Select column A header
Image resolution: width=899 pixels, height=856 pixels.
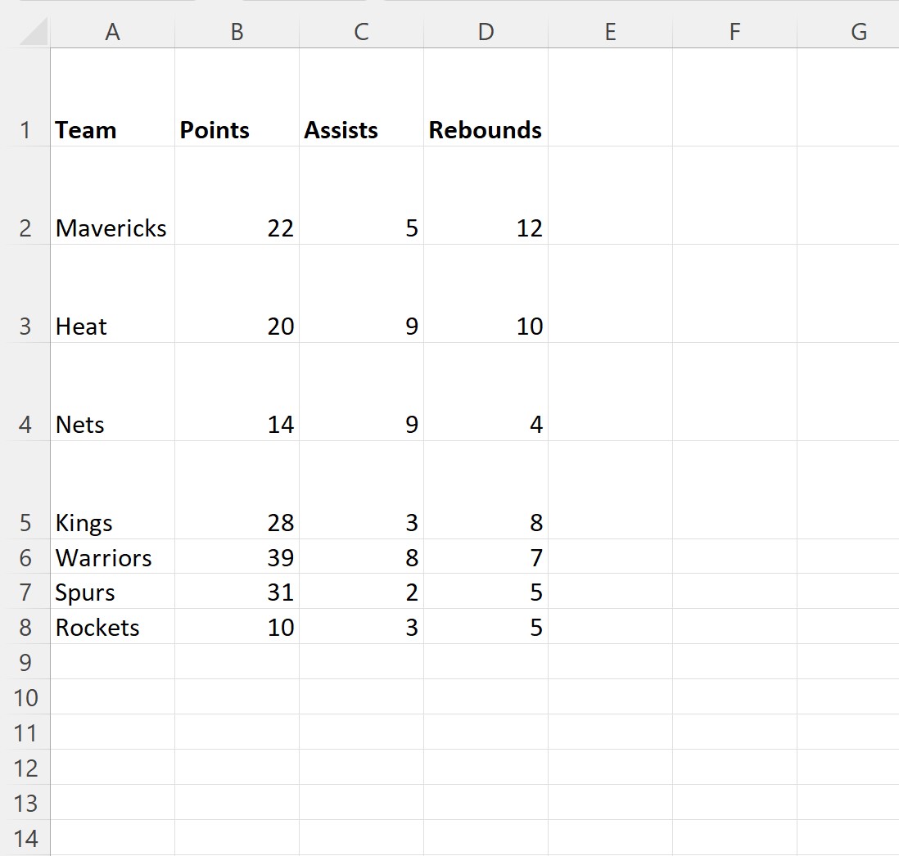point(112,32)
